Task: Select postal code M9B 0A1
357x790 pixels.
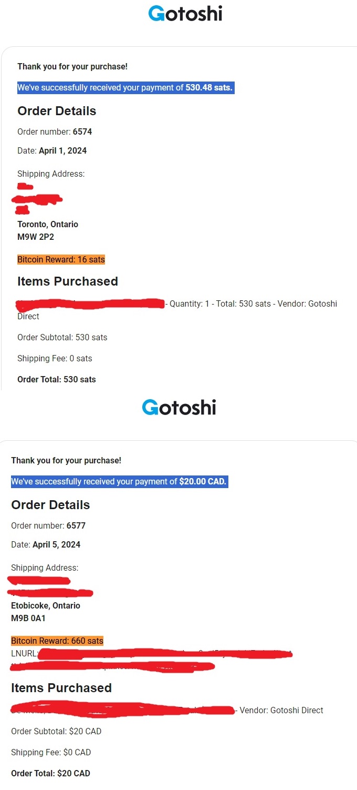Action: pos(28,618)
